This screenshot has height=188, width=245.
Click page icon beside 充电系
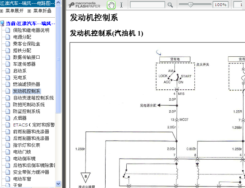(8, 78)
